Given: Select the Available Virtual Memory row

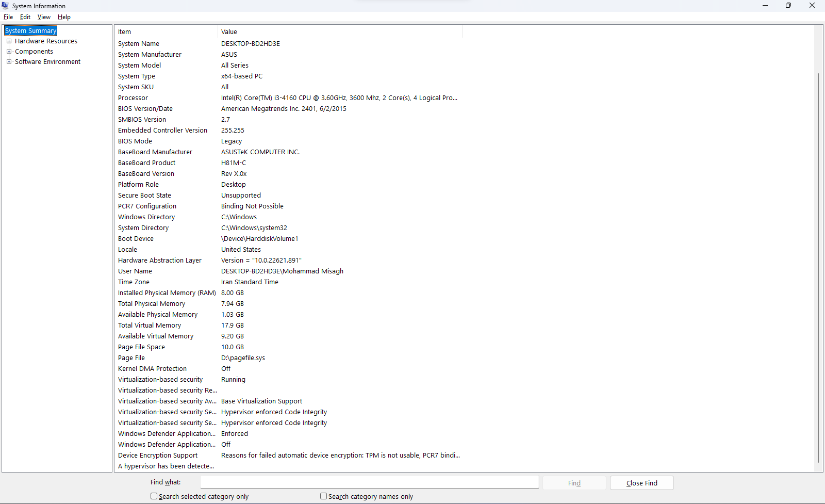Looking at the screenshot, I should [289, 336].
